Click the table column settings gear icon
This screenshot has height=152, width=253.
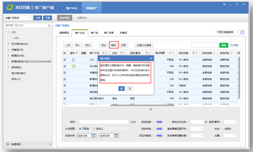[239, 53]
